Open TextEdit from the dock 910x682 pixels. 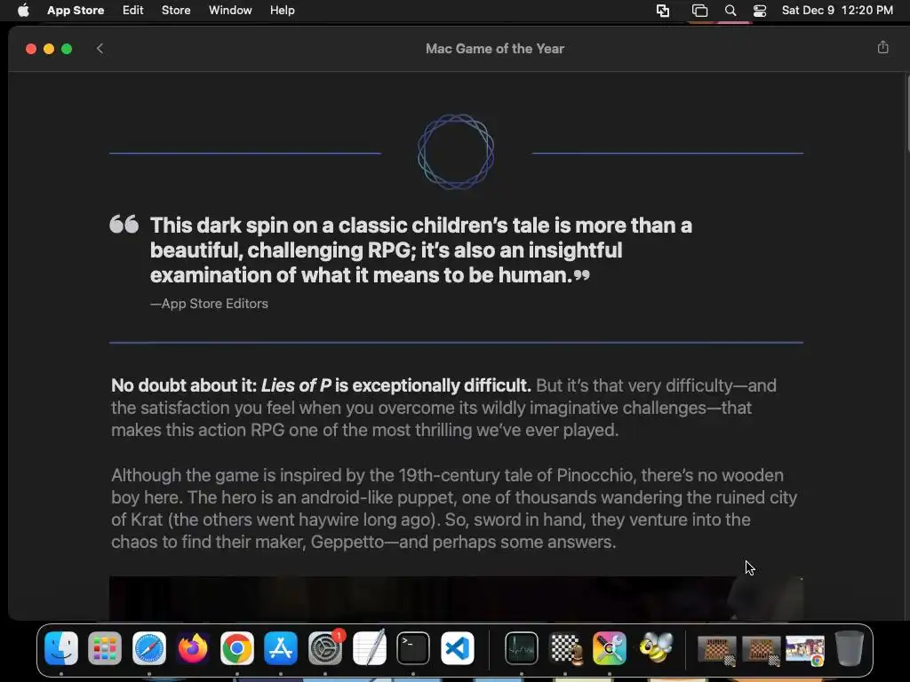point(369,647)
